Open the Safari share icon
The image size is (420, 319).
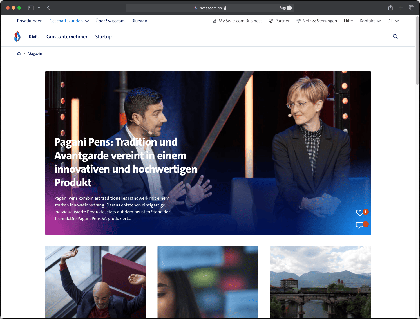[390, 8]
